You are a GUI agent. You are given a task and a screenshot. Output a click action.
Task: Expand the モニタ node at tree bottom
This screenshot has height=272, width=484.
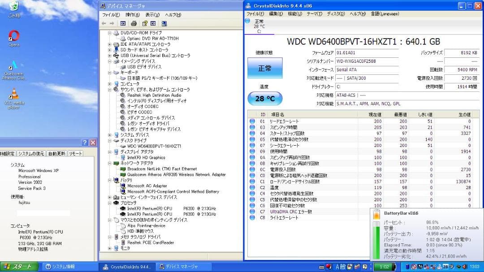pos(110,248)
